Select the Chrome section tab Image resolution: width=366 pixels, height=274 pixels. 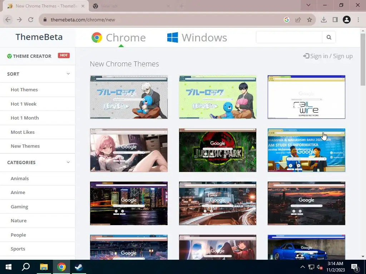119,37
